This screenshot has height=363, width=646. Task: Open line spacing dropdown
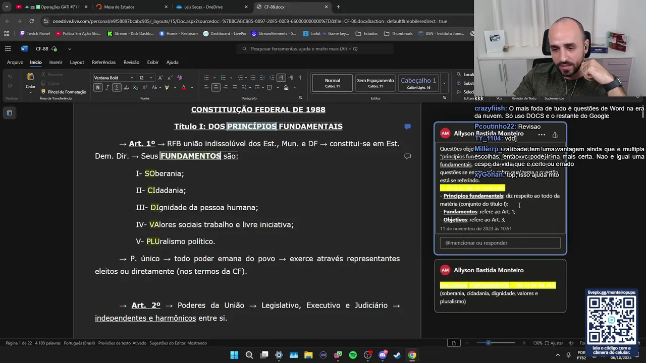[x=250, y=87]
